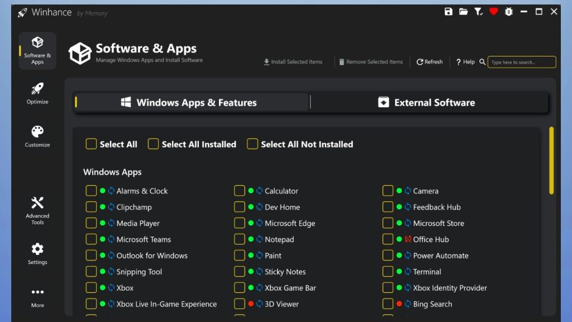The width and height of the screenshot is (572, 322).
Task: Tick the Microsoft Teams checkbox
Action: pos(91,239)
